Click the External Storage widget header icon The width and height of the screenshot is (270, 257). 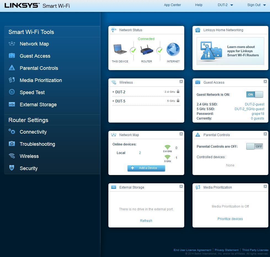point(114,187)
